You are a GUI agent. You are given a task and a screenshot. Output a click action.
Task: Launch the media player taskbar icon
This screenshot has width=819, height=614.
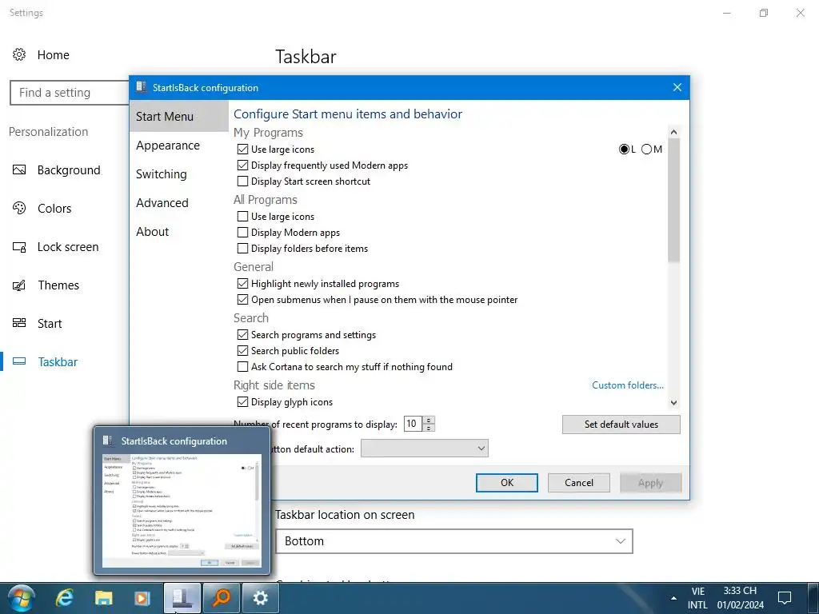pos(142,598)
